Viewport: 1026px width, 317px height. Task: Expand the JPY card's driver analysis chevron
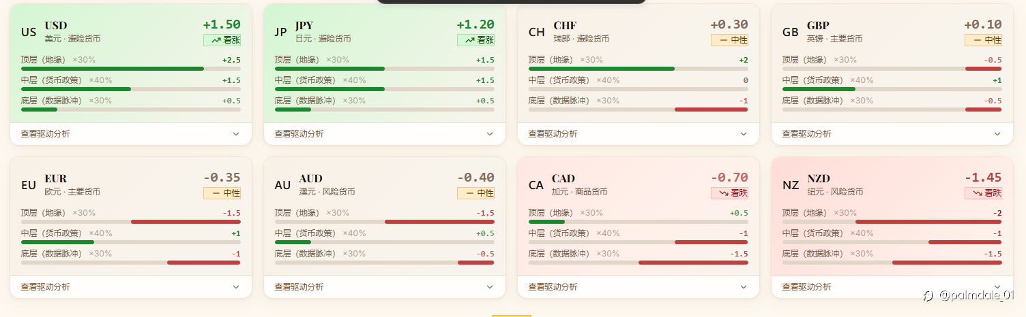pos(490,134)
